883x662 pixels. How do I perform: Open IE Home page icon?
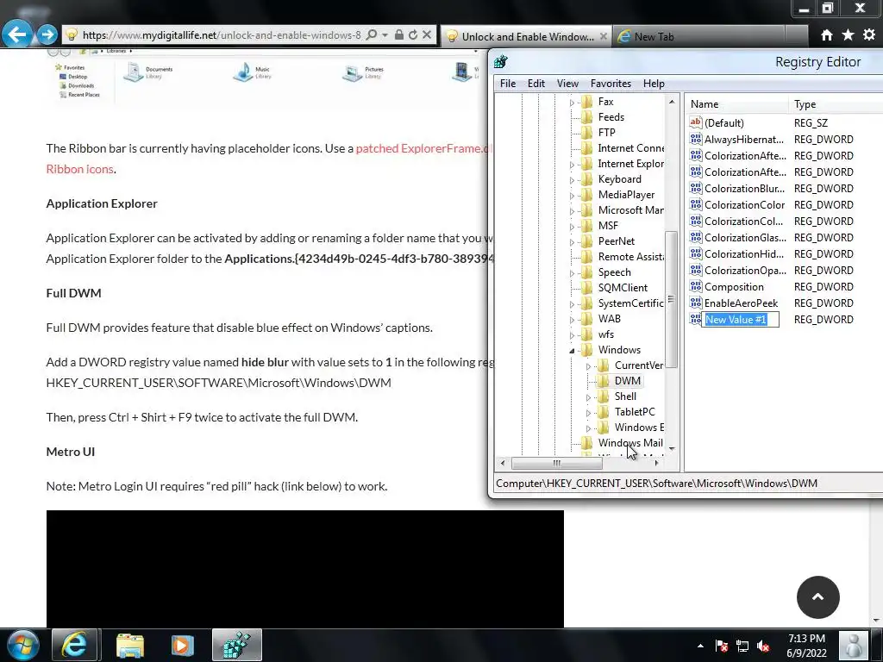pyautogui.click(x=827, y=35)
